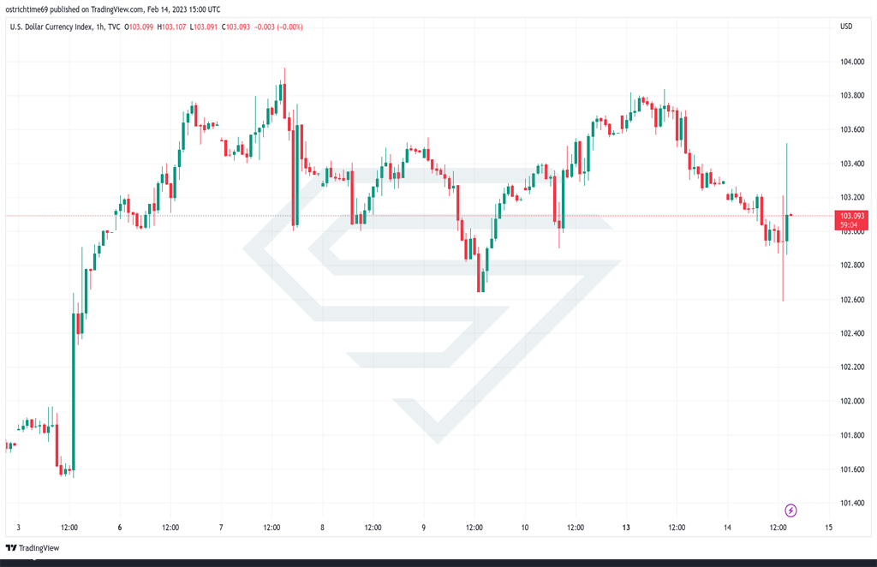Select date 13 on the time axis
Image resolution: width=877 pixels, height=567 pixels.
(x=626, y=528)
